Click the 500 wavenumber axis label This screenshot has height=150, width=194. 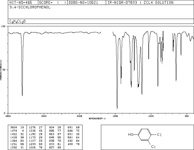pyautogui.click(x=187, y=116)
